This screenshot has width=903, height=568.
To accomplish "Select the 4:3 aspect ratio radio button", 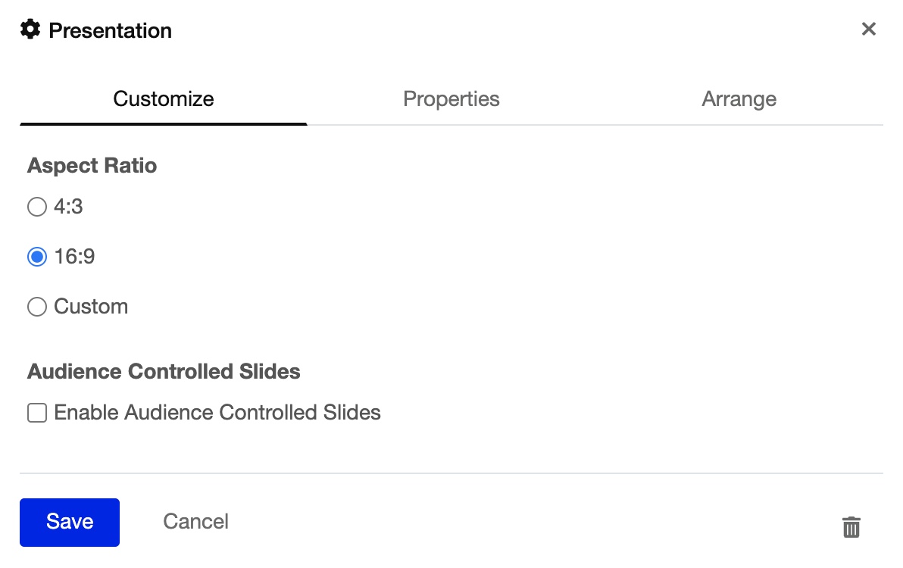I will [37, 207].
